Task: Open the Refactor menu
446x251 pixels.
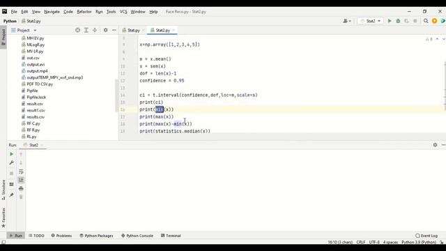Action: tap(84, 12)
